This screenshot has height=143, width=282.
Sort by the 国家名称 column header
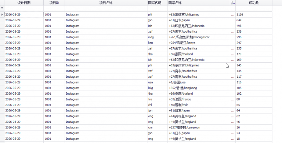[199, 3]
